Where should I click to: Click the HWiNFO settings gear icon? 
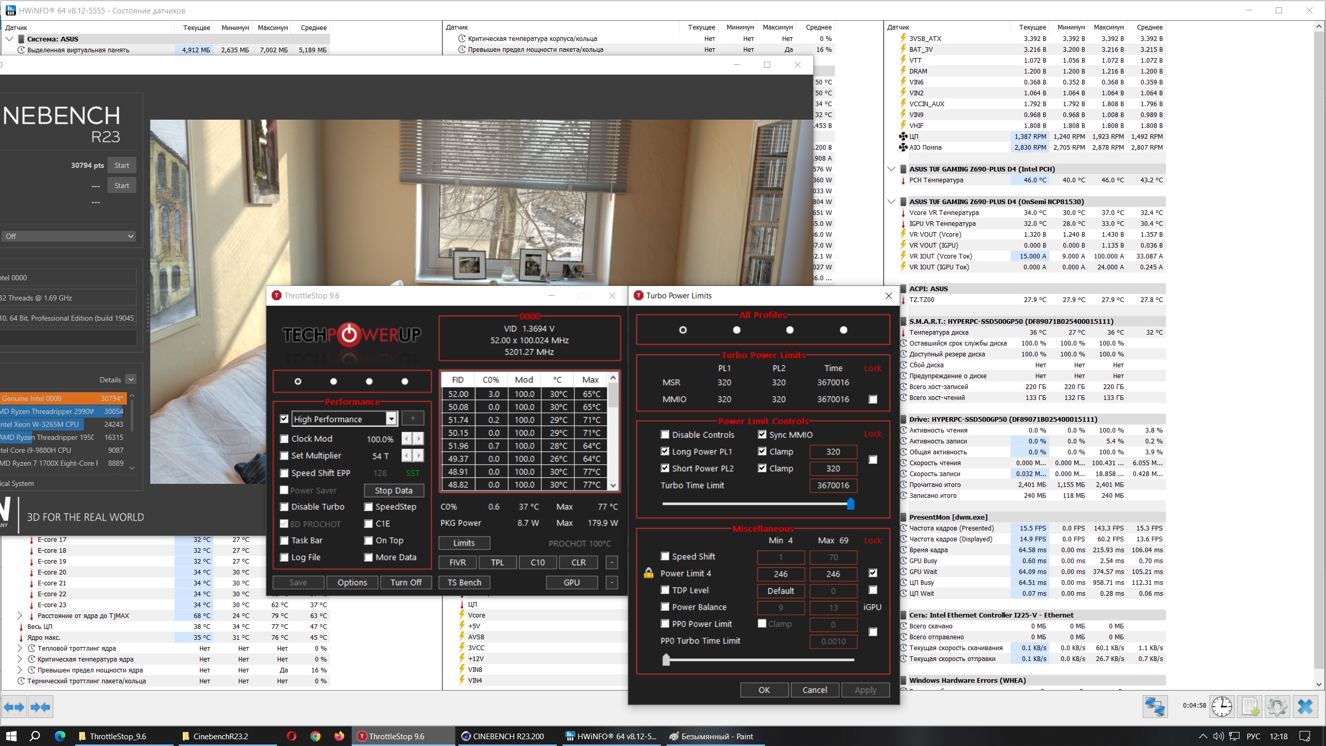click(1277, 707)
